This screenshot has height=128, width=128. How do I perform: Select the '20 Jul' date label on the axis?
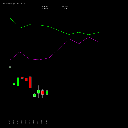[13, 122]
